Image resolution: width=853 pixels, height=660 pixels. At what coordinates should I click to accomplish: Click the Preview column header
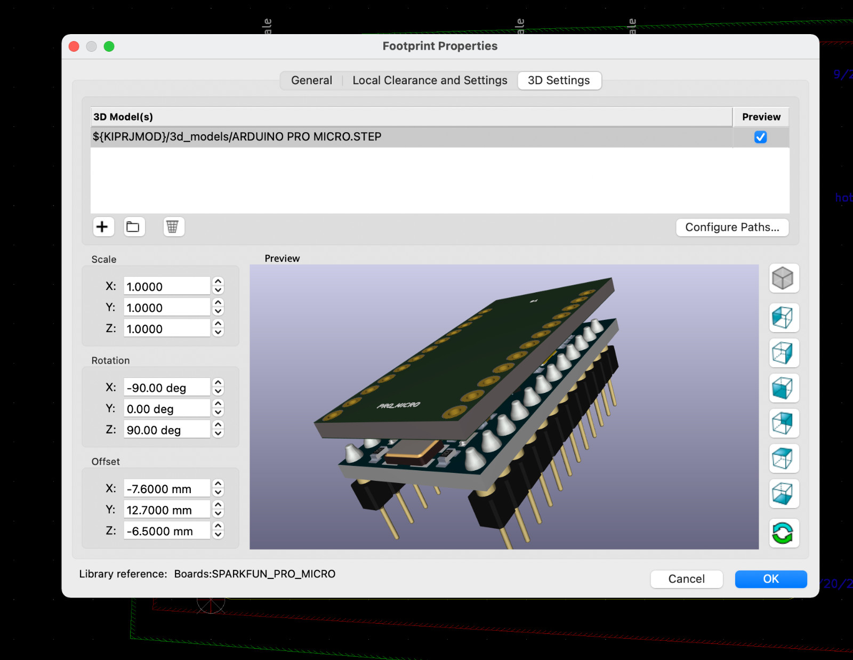[x=761, y=117]
